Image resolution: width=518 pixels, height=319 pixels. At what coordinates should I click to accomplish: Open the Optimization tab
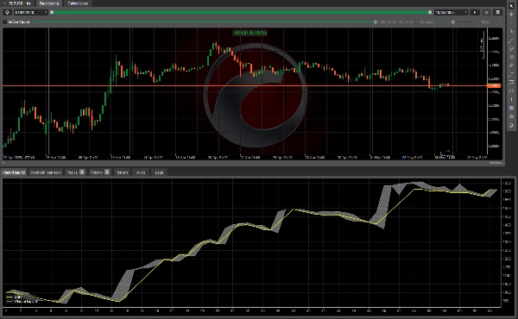(78, 3)
